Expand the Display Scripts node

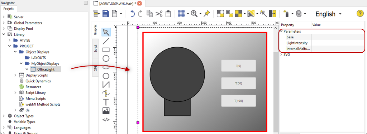click(15, 75)
